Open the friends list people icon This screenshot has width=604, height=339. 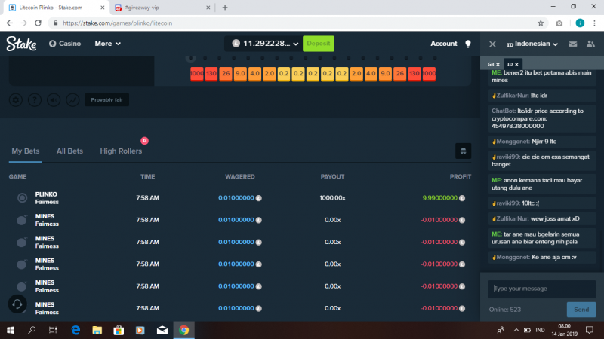point(590,44)
